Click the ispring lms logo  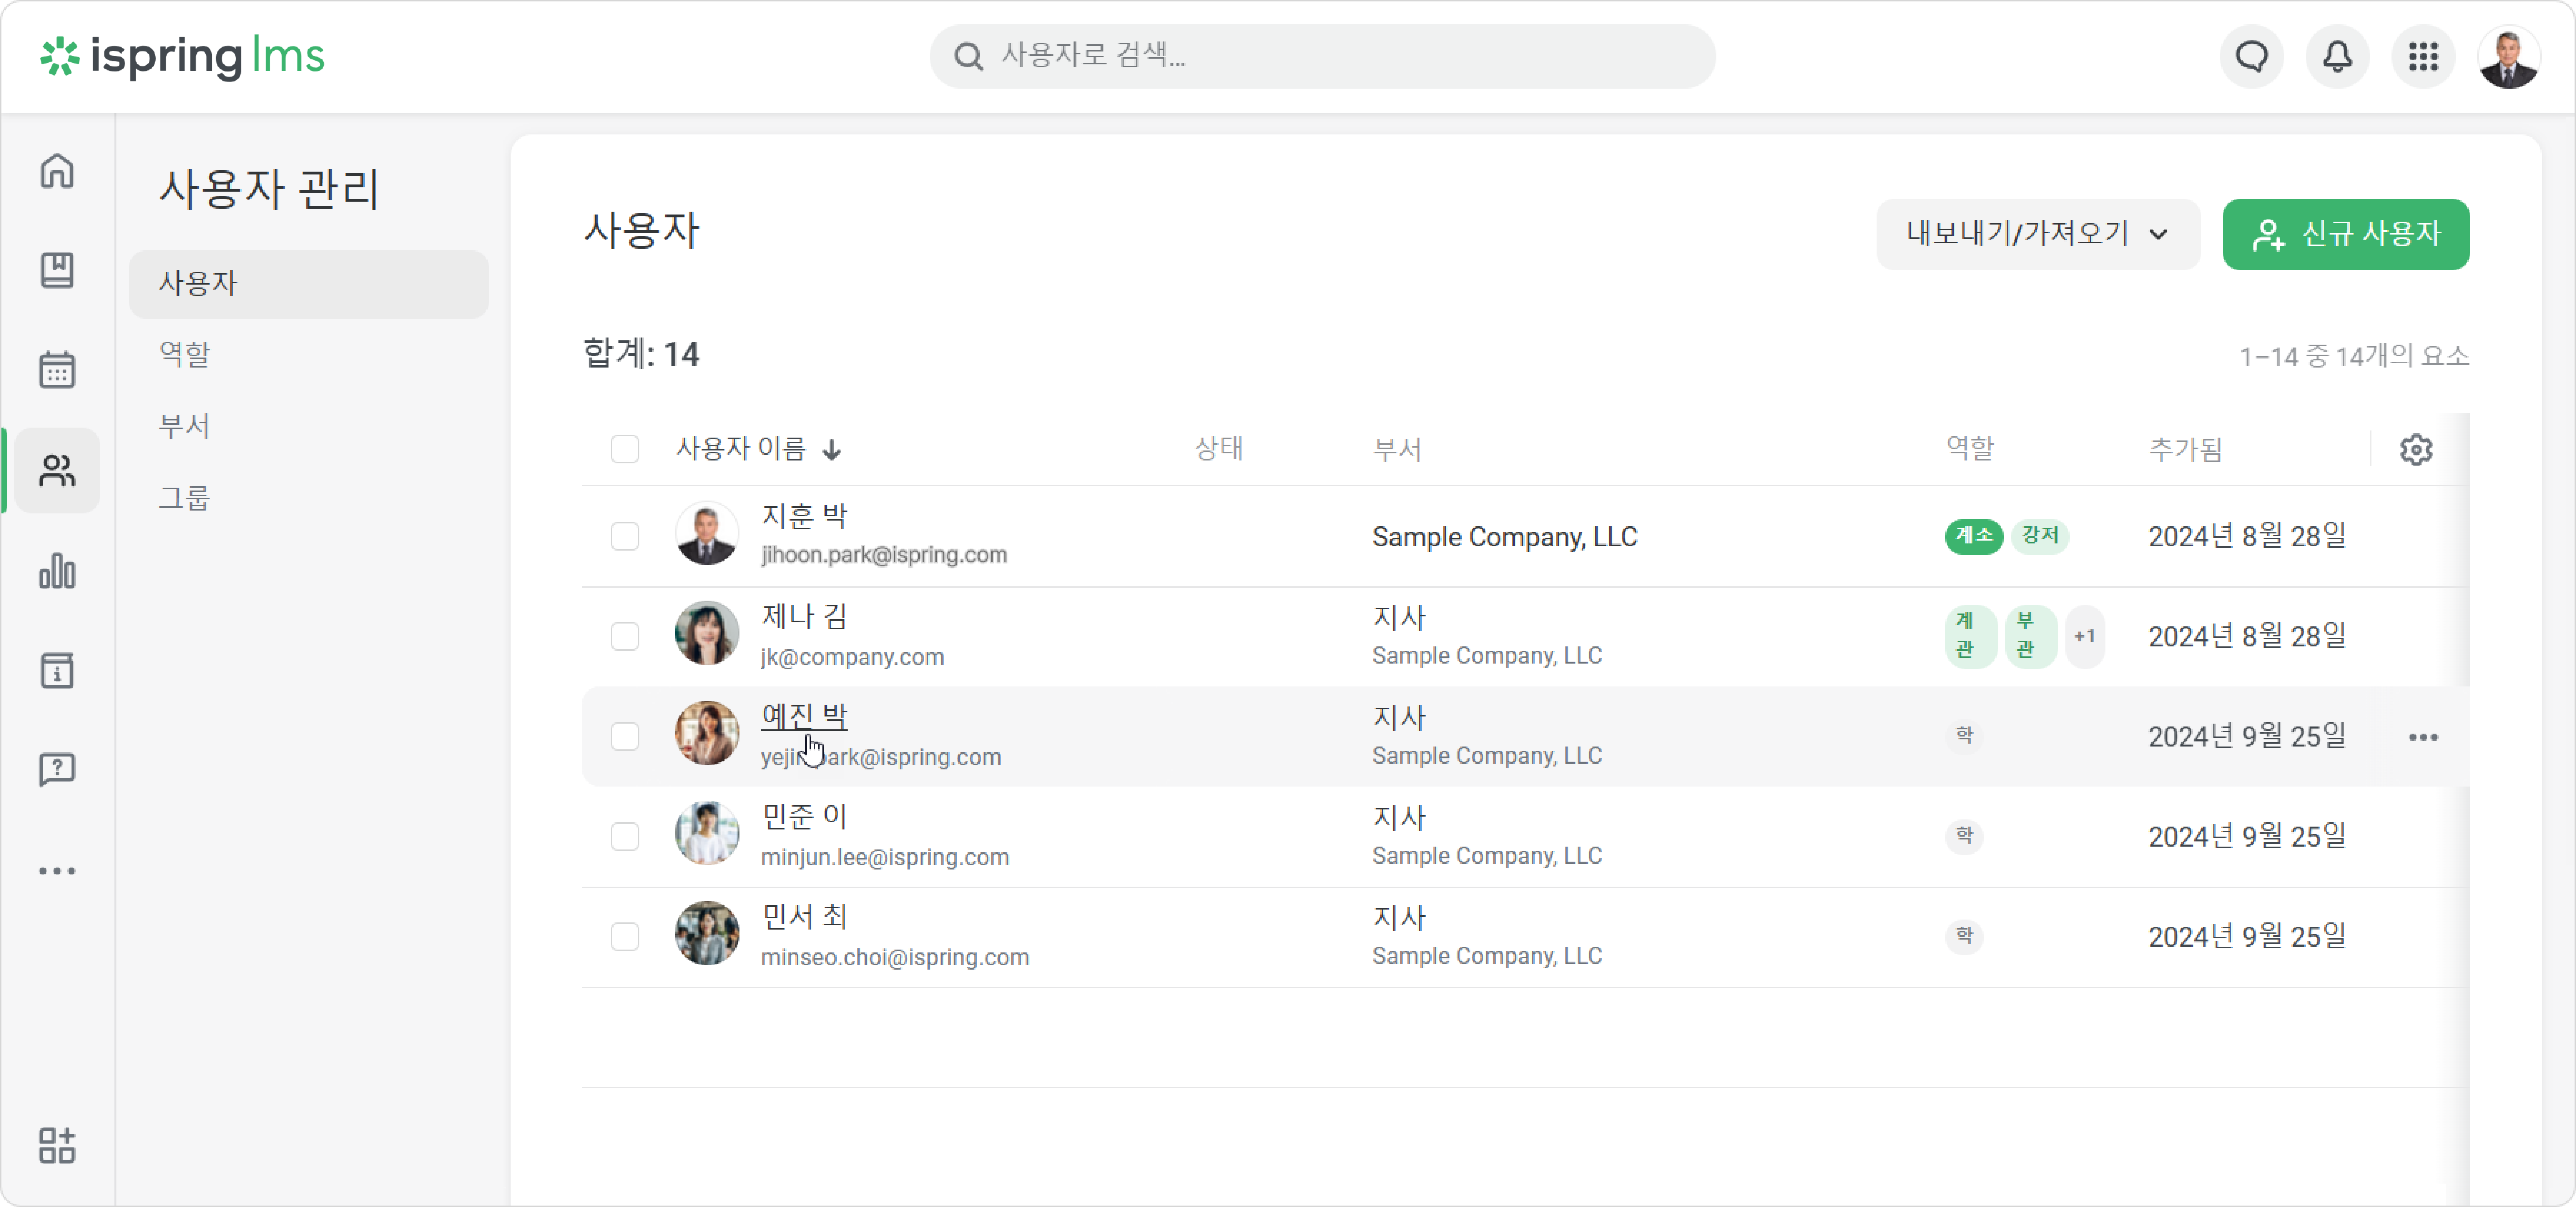click(182, 57)
